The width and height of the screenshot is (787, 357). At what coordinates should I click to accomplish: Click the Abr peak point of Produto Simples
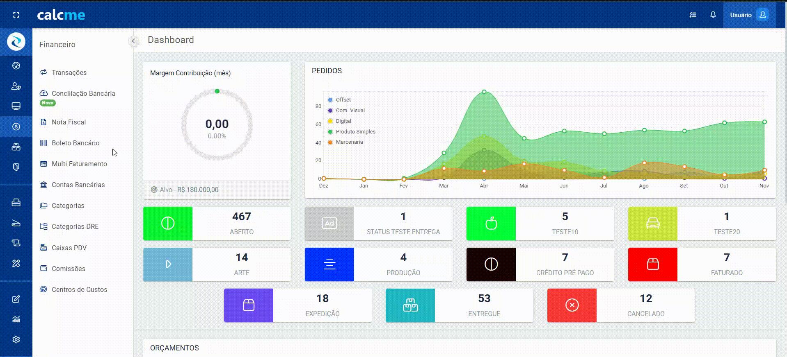484,92
